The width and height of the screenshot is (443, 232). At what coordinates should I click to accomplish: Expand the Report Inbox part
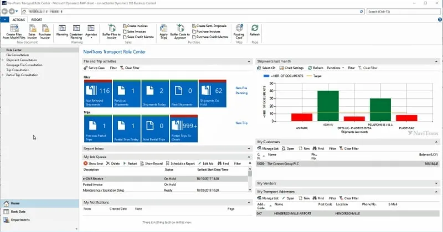tap(249, 149)
